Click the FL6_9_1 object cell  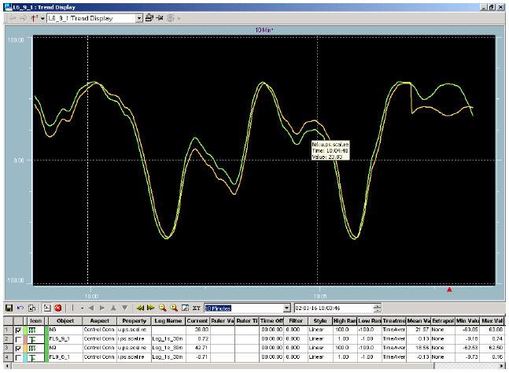point(65,339)
